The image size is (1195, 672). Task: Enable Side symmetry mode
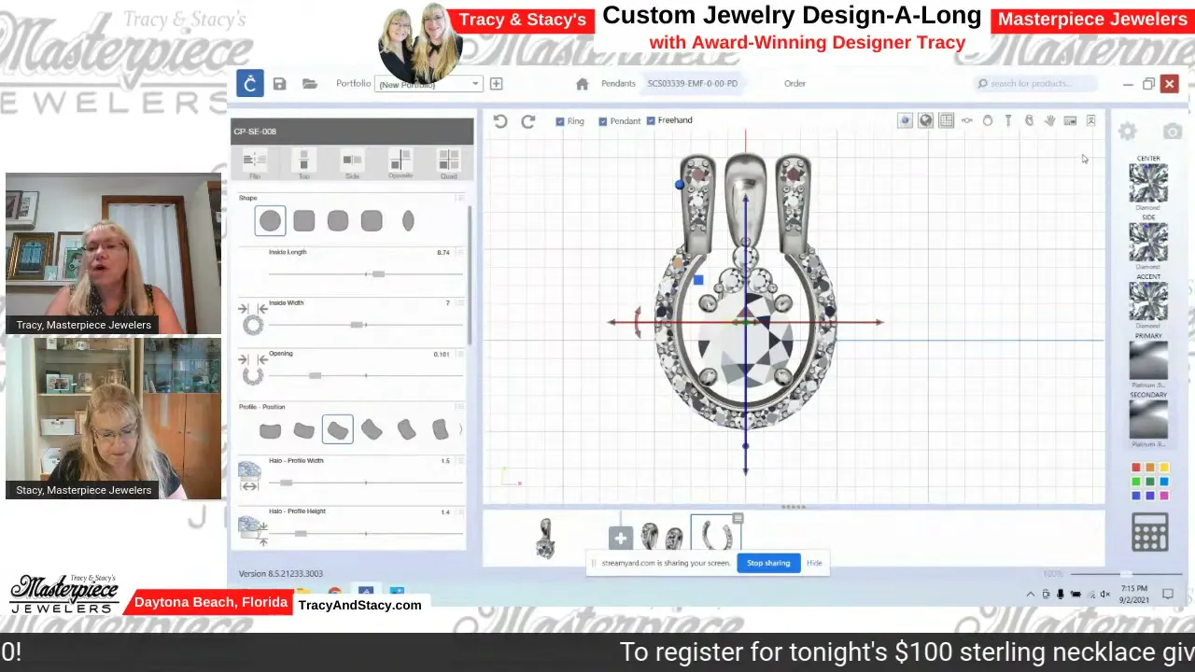(x=352, y=163)
